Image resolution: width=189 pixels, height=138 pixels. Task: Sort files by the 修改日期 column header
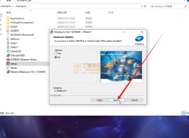coord(62,12)
